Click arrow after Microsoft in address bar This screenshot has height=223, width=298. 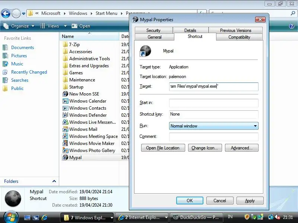(64, 13)
